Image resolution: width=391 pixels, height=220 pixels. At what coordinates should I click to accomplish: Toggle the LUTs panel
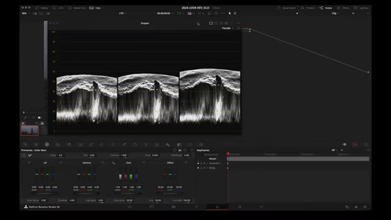[x=58, y=8]
